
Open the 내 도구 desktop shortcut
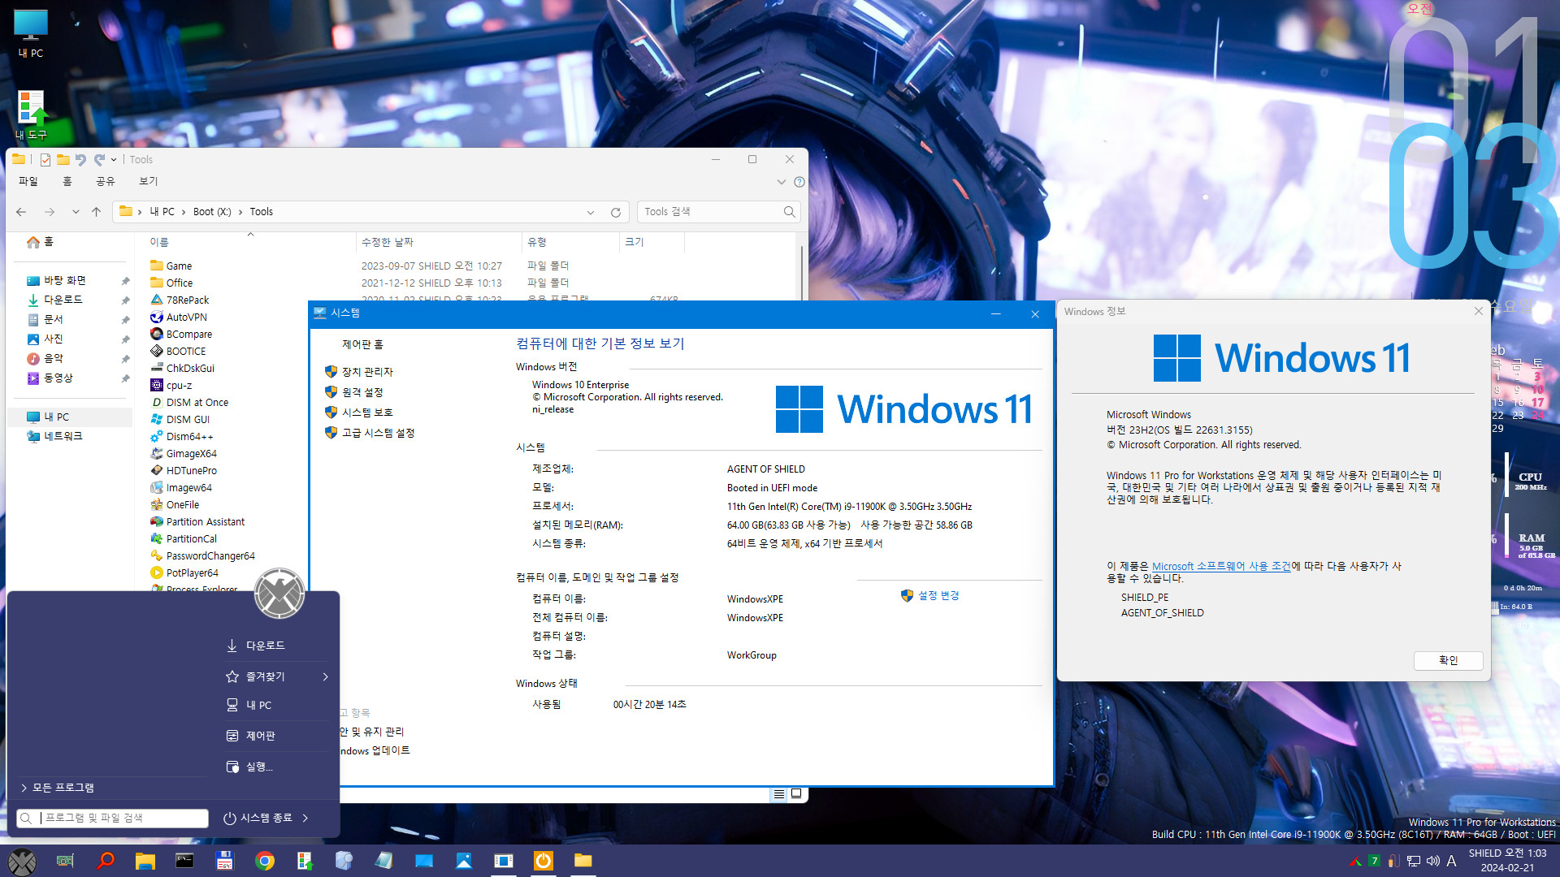tap(31, 114)
